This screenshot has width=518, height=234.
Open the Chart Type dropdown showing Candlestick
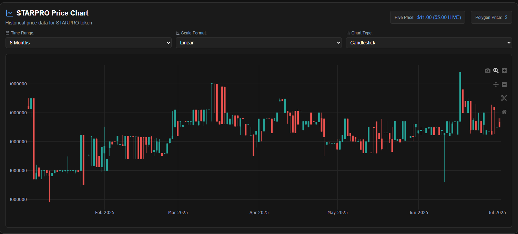point(429,43)
